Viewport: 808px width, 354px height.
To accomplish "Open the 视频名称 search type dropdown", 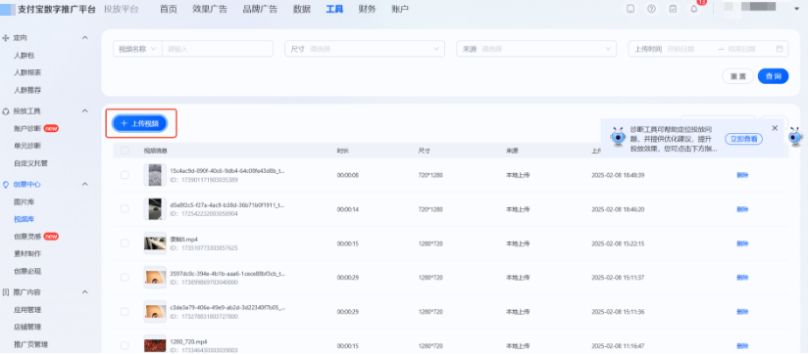I will (137, 49).
